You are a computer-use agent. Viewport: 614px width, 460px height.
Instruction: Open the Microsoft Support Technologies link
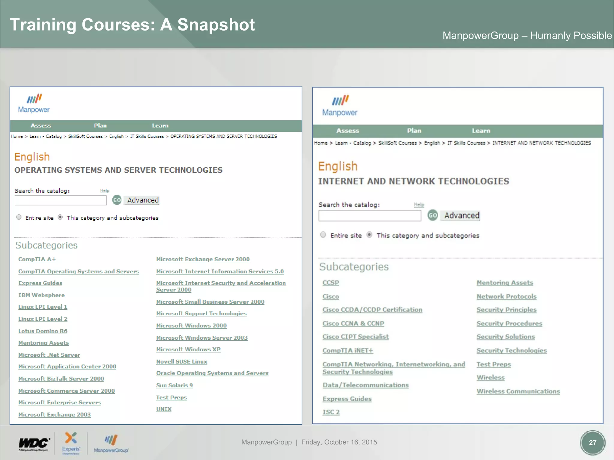(201, 314)
